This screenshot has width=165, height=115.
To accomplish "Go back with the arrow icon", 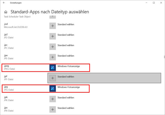I will pyautogui.click(x=4, y=3).
